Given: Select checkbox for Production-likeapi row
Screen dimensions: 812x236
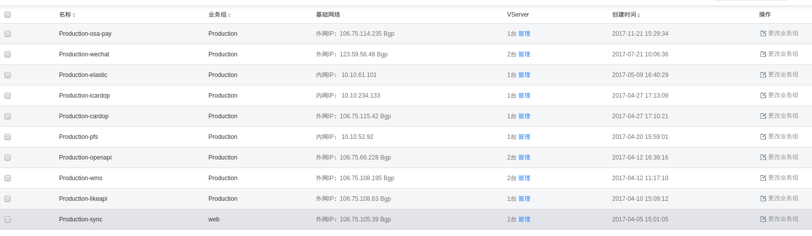Looking at the screenshot, I should (x=8, y=199).
